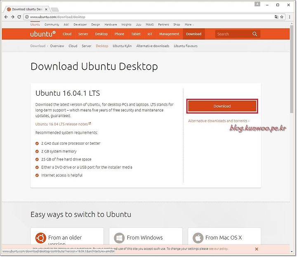Open the IoT menu item

[150, 34]
